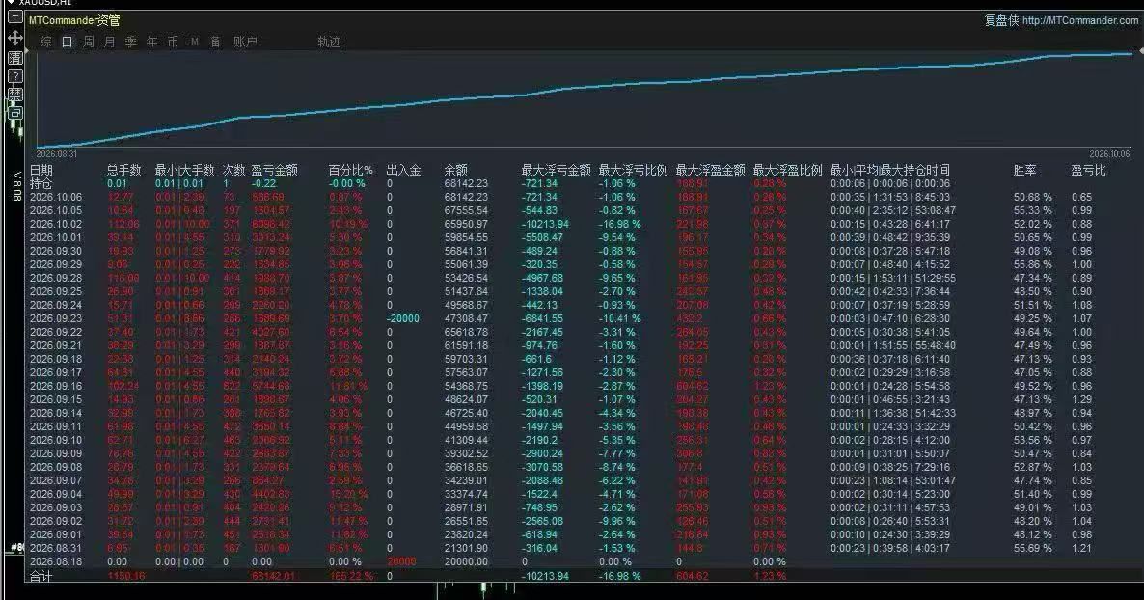Open the 年 yearly tab
Image resolution: width=1144 pixels, height=600 pixels.
pyautogui.click(x=151, y=41)
